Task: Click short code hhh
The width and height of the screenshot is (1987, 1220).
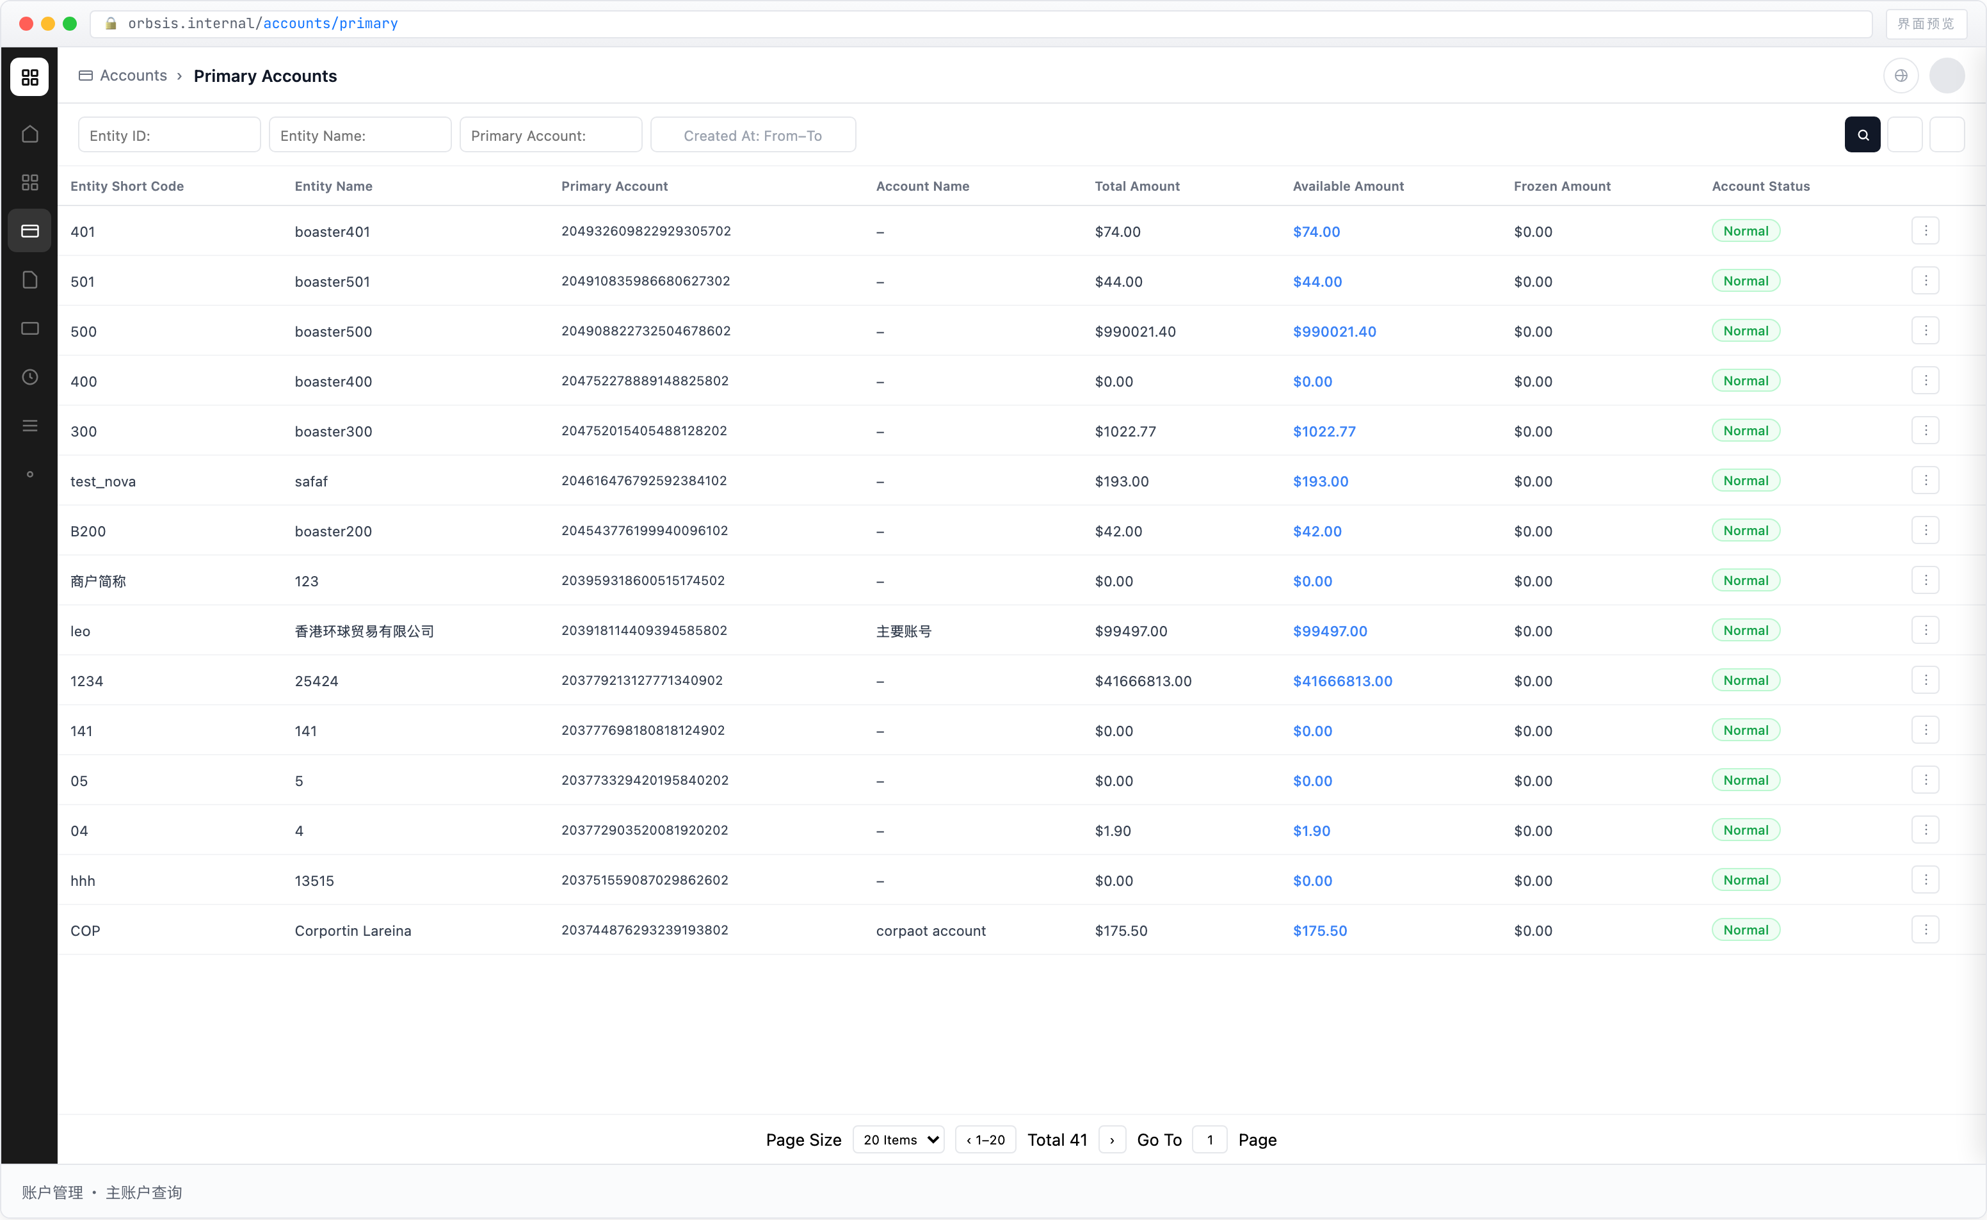Action: pos(83,881)
